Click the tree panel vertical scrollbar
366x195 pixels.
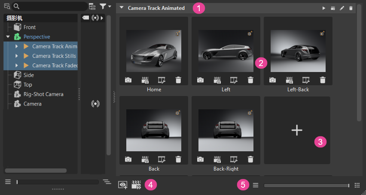pyautogui.click(x=109, y=85)
